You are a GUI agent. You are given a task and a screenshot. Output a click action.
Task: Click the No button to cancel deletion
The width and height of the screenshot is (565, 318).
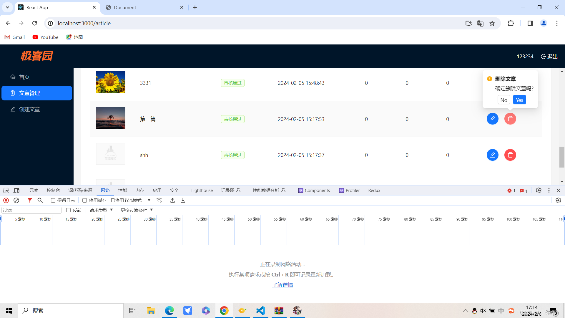tap(504, 100)
